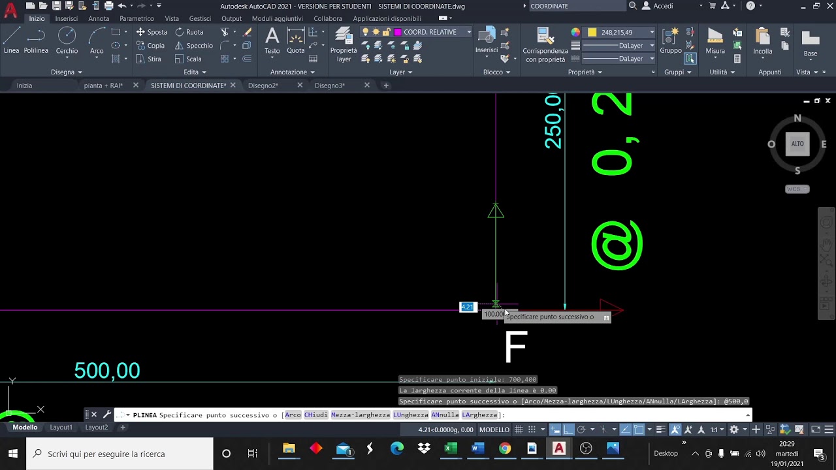
Task: Expand the Proprietà panel
Action: tap(585, 72)
